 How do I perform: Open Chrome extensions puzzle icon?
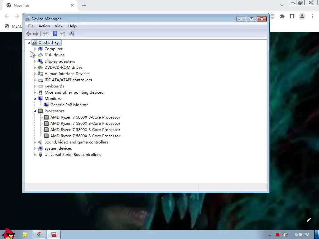(x=282, y=16)
